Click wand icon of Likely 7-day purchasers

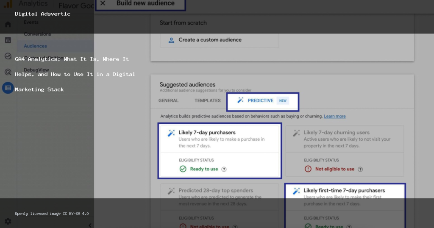(x=171, y=133)
